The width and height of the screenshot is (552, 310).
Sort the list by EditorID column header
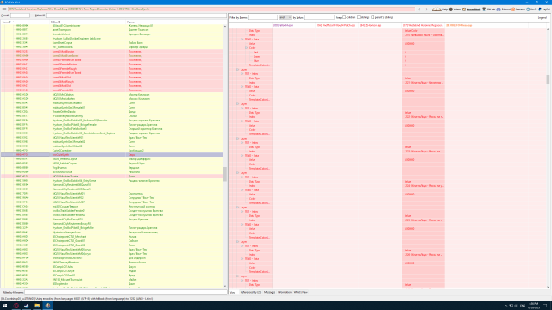pos(88,22)
